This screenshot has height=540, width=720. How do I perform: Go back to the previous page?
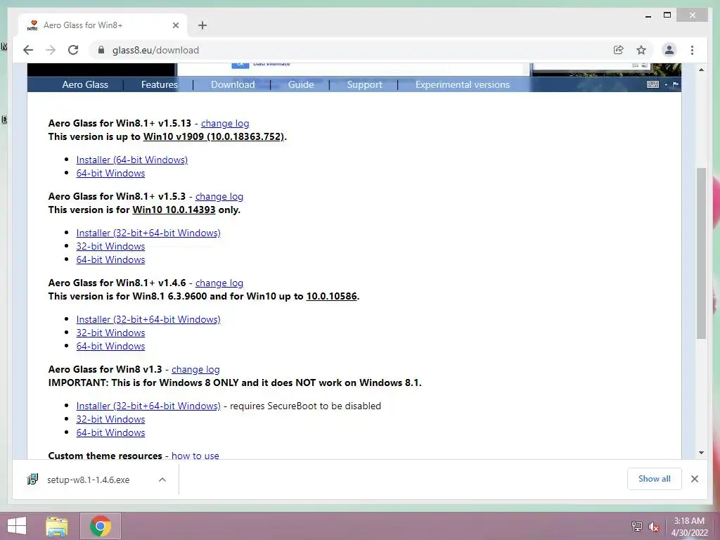click(28, 50)
